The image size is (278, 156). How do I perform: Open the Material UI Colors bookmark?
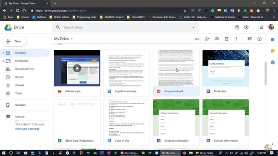tap(223, 17)
